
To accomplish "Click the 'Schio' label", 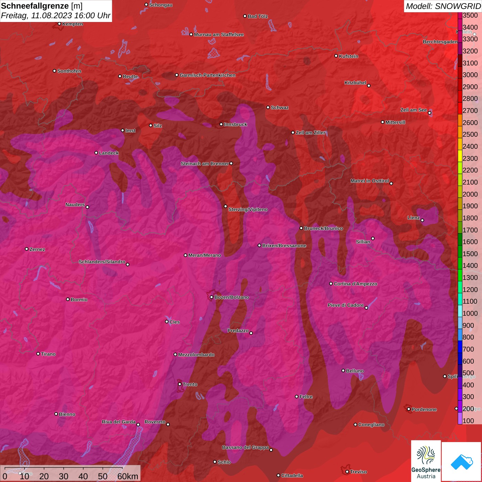I will (224, 462).
